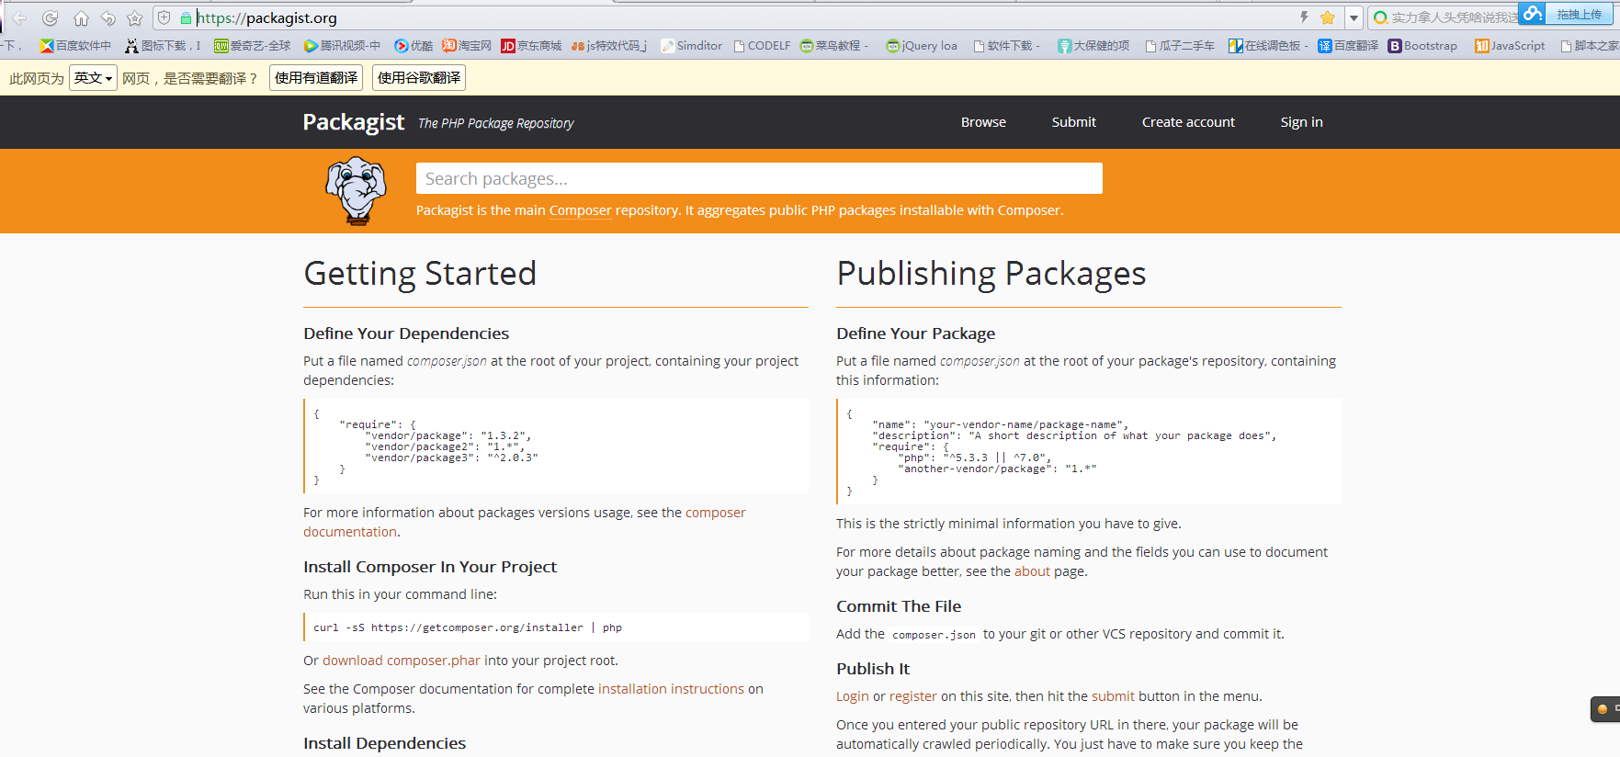1620x757 pixels.
Task: Open 瓜子二手车 bookmark
Action: pos(1180,45)
